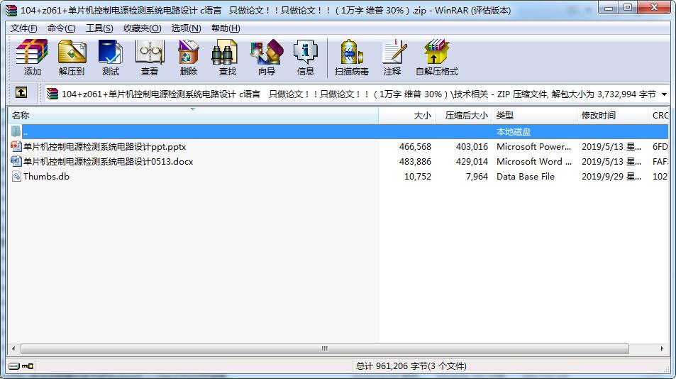
Task: Click the key password status icon
Action: click(x=28, y=366)
